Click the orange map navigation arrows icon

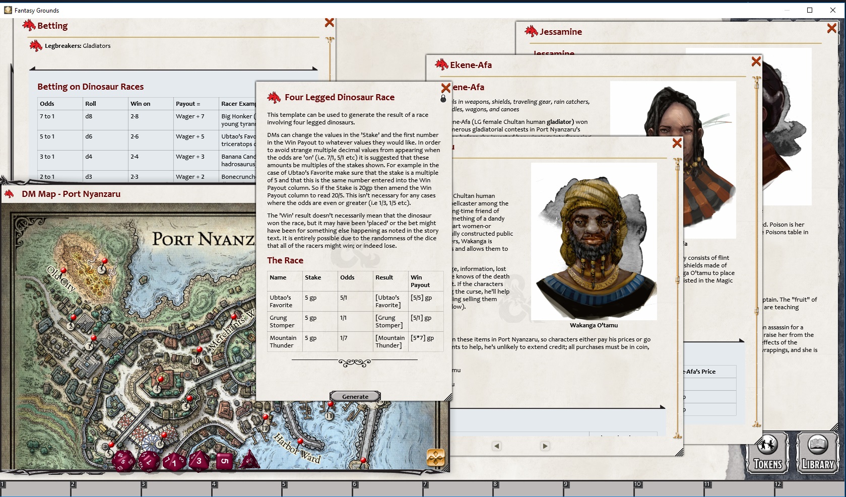(x=436, y=457)
